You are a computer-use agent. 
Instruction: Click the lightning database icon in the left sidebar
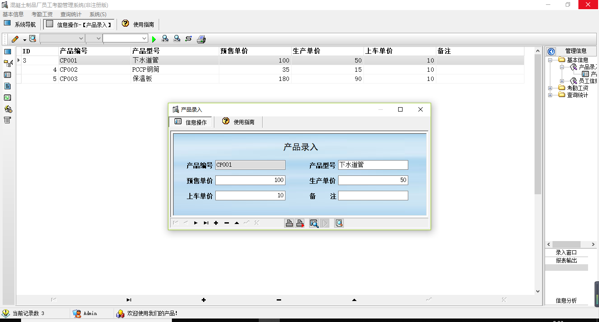point(8,109)
